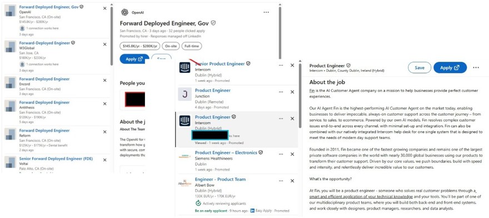Image resolution: width=489 pixels, height=218 pixels.
Task: Click the verified badge beside Forward Deployed Engineer, Gov heading
Action: tap(213, 23)
